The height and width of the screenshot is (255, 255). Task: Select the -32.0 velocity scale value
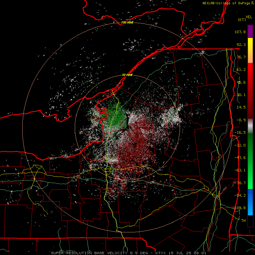240,145
